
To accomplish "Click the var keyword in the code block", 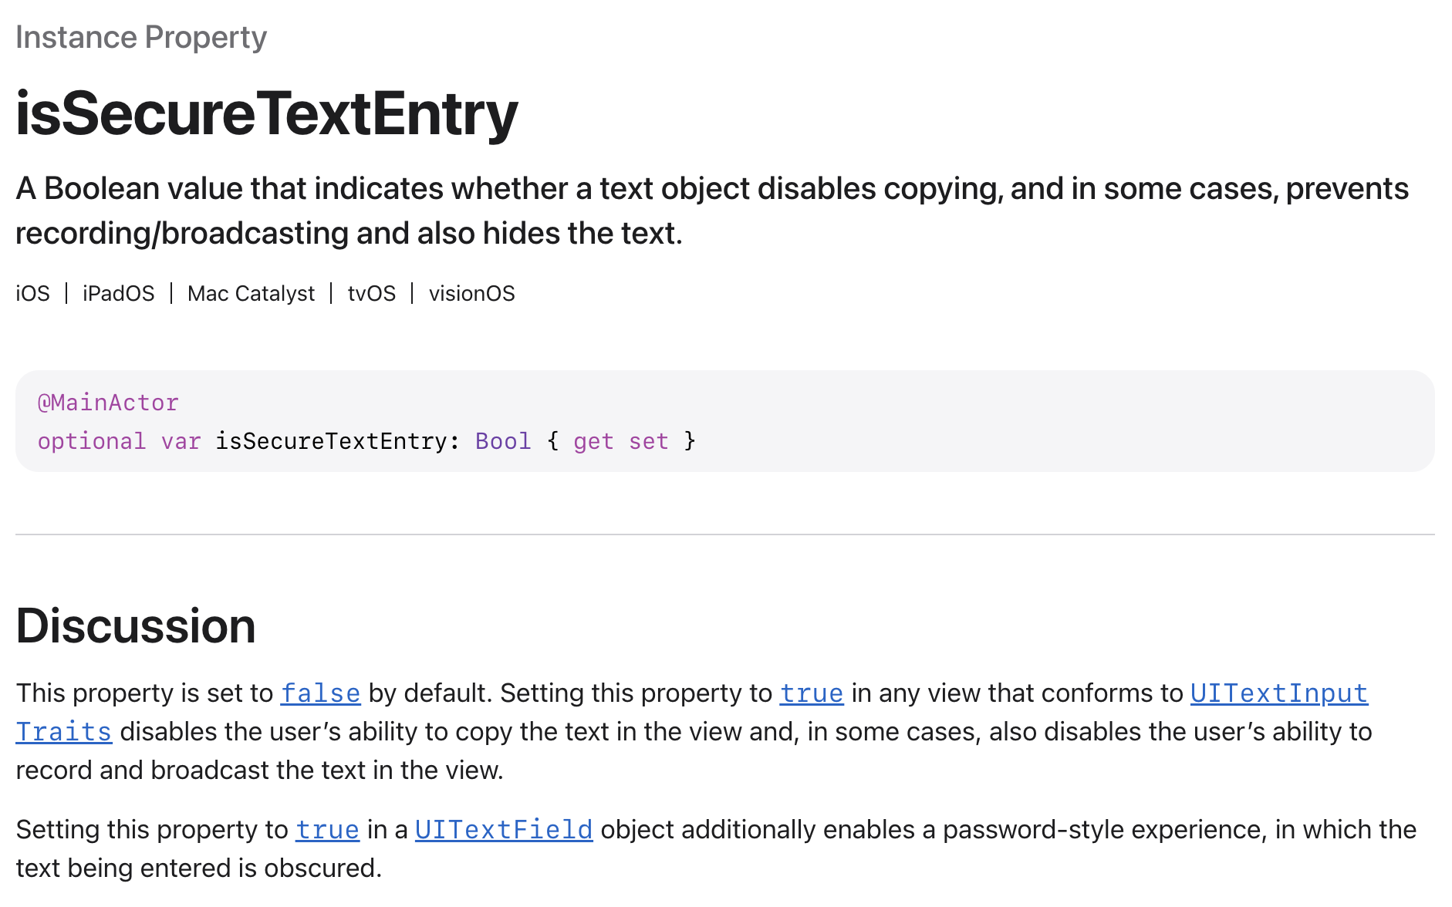I will (181, 441).
